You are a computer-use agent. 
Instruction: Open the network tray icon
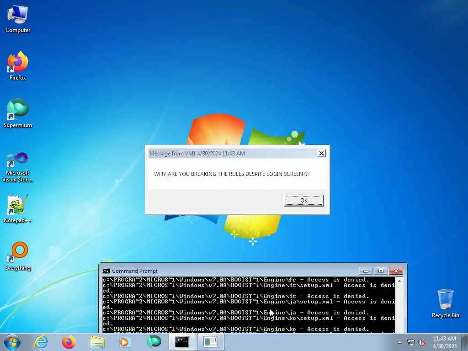point(411,343)
